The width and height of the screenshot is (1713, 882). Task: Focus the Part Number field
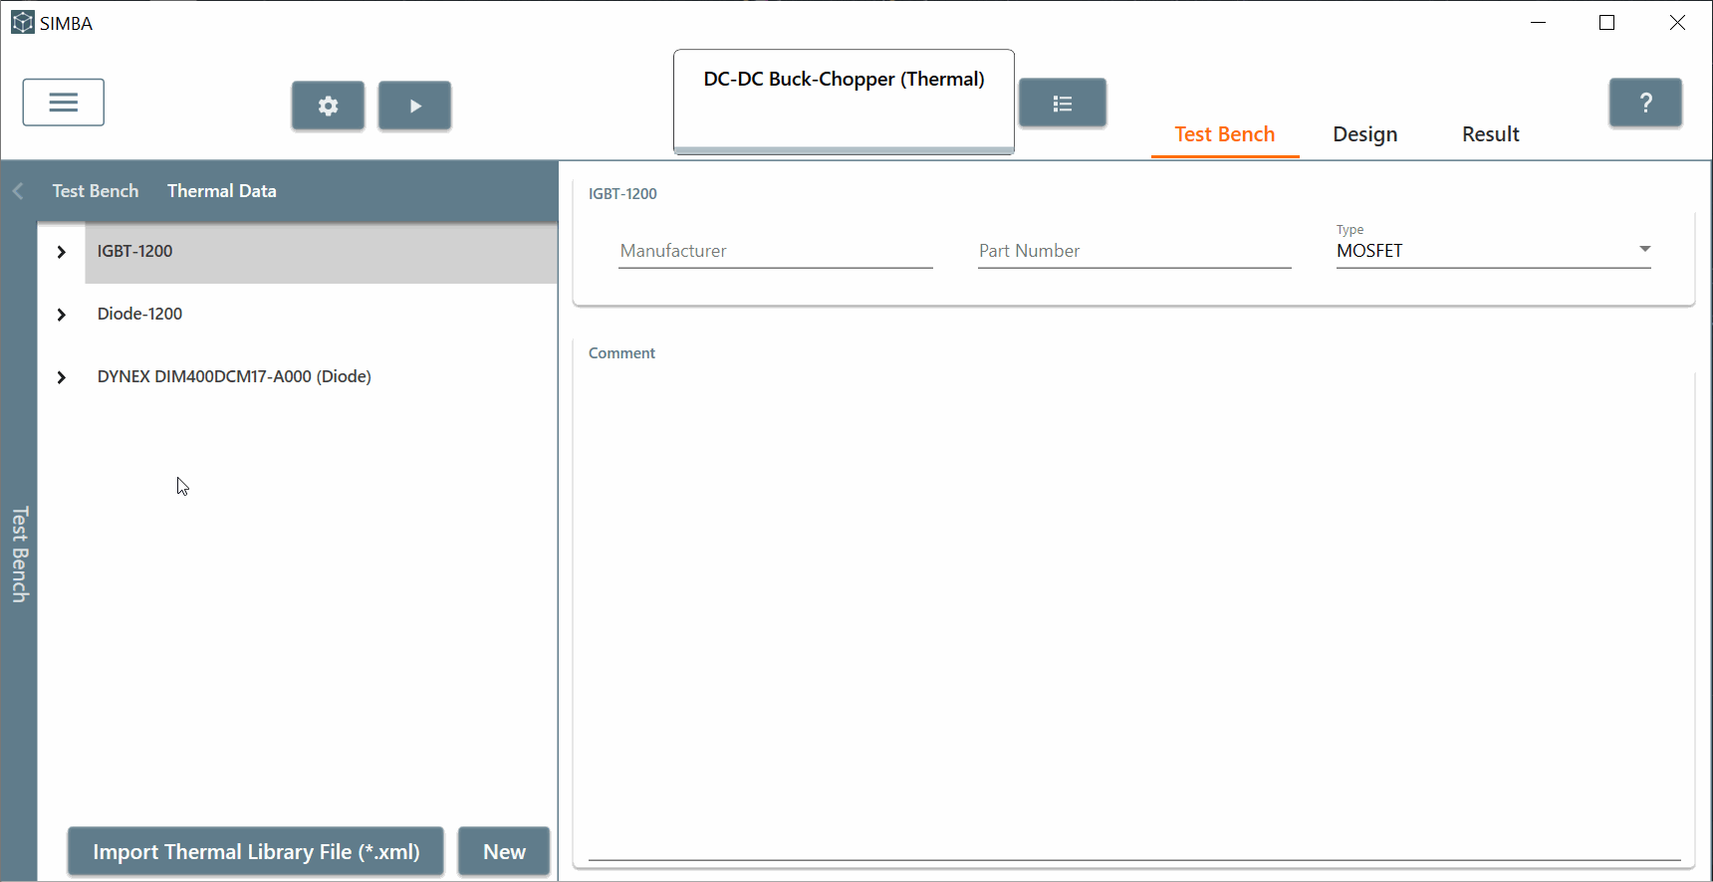[1133, 251]
